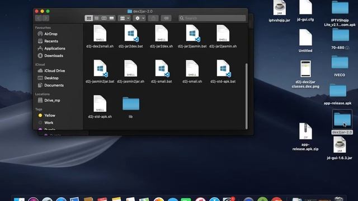Focus the Finder Search field

pyautogui.click(x=213, y=18)
